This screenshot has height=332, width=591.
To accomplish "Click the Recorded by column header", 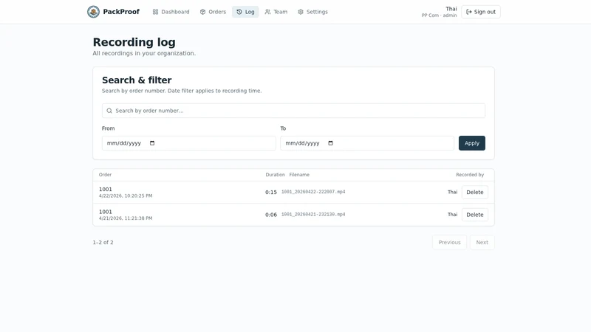I will 470,175.
